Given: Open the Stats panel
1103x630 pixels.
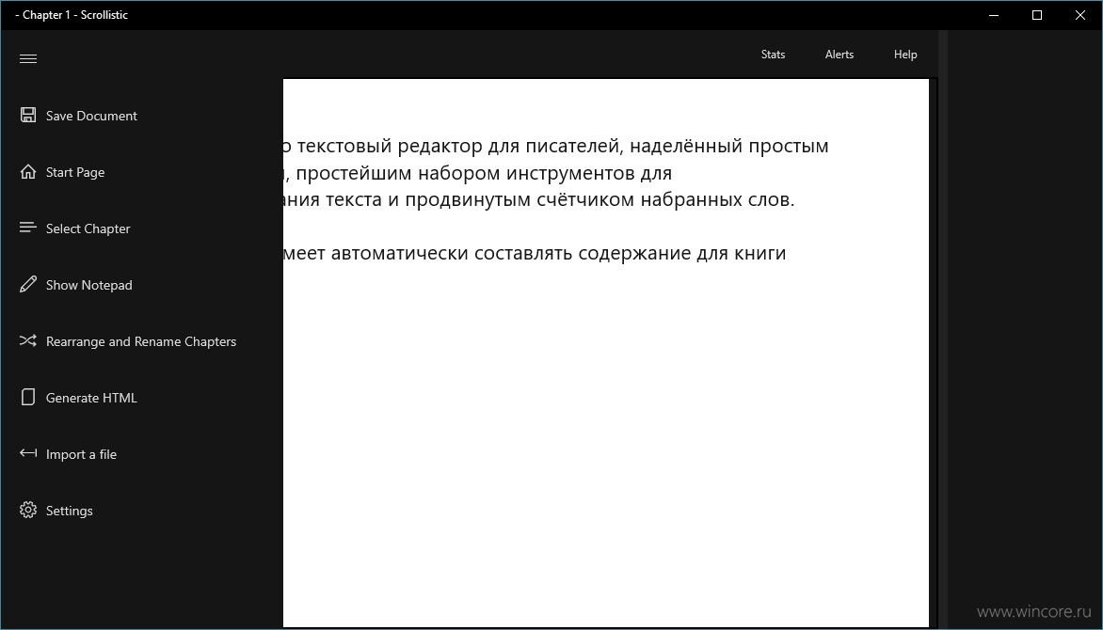Looking at the screenshot, I should point(773,55).
